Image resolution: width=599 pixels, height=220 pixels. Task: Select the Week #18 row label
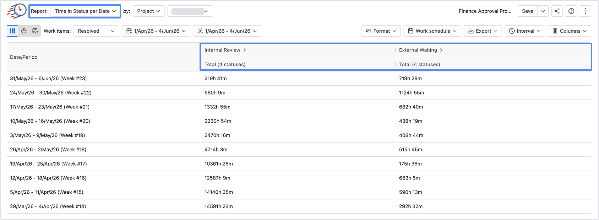48,150
